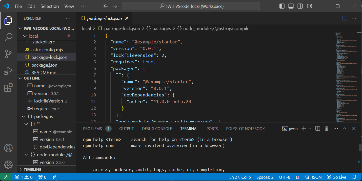The image size is (362, 181).
Task: Toggle primary side bar layout icon
Action: click(x=282, y=6)
